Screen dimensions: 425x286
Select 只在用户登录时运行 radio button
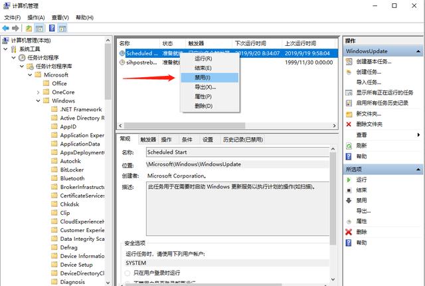[127, 273]
